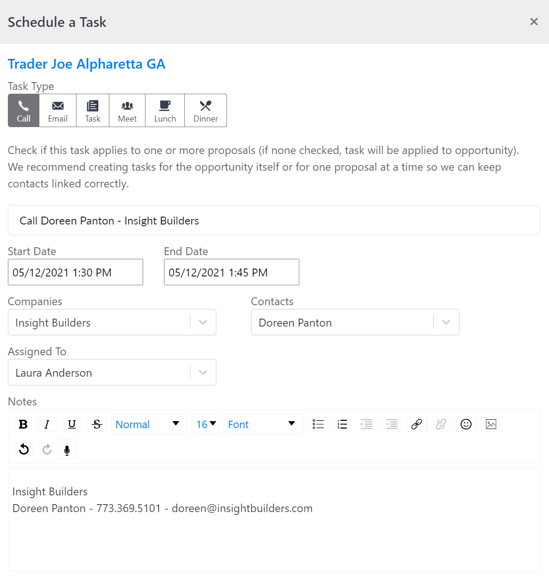Redo the last edit in Notes
This screenshot has width=549, height=577.
click(47, 449)
